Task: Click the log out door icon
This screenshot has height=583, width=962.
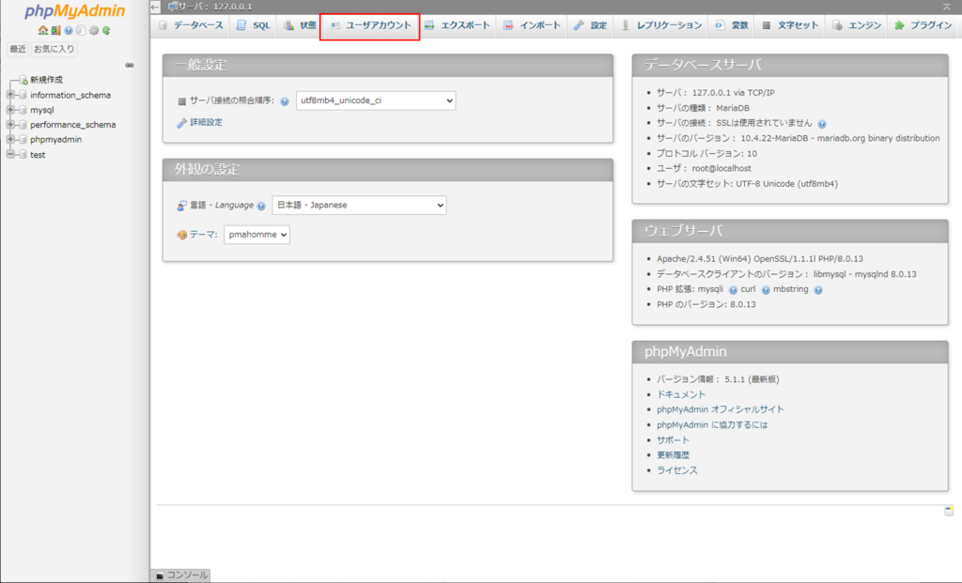Action: (x=55, y=30)
